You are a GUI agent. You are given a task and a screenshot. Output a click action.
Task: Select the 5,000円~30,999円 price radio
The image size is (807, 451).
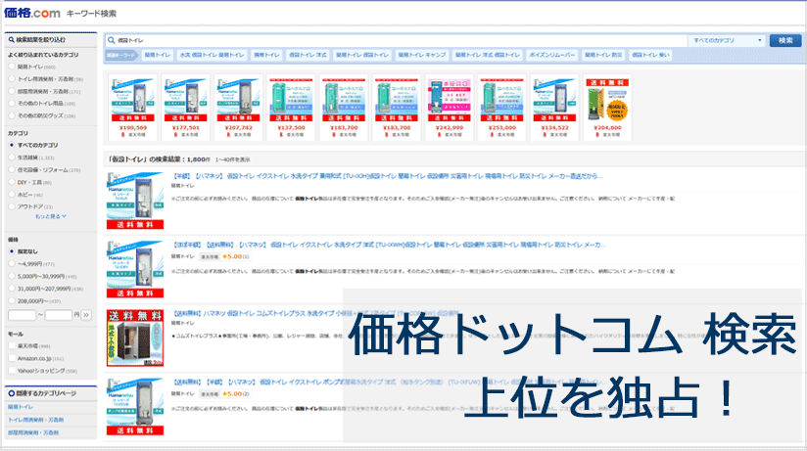(x=12, y=276)
